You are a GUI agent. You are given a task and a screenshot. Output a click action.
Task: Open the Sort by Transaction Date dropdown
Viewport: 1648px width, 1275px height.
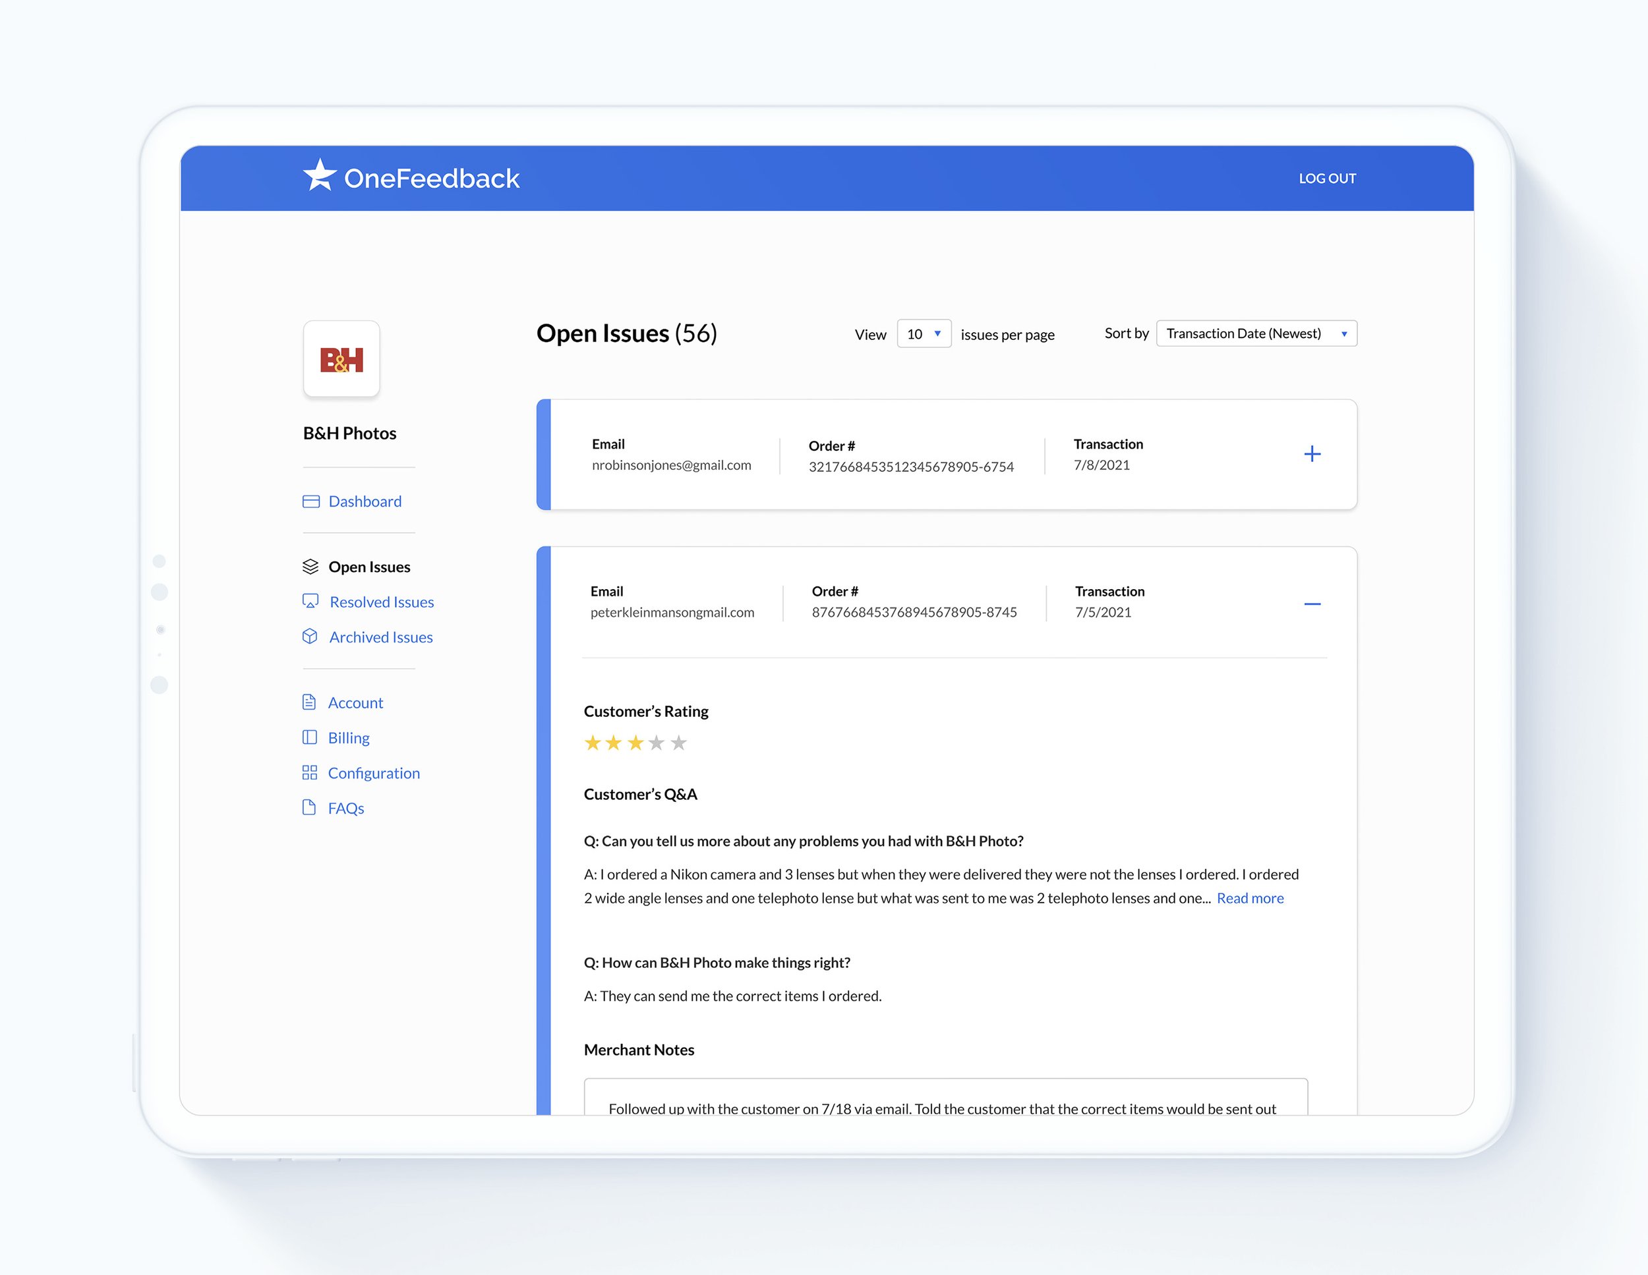point(1256,333)
